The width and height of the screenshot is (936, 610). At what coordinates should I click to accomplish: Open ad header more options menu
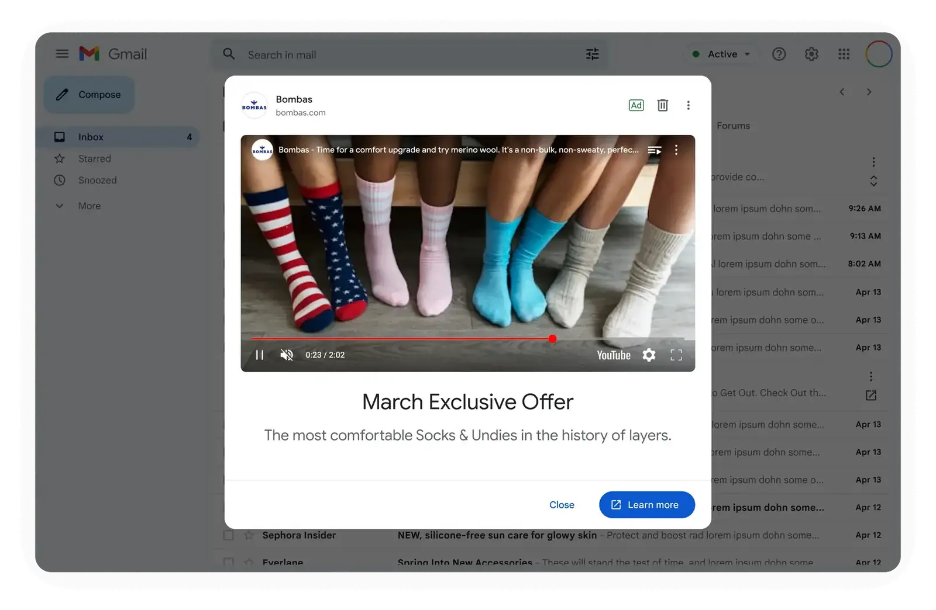pos(688,105)
